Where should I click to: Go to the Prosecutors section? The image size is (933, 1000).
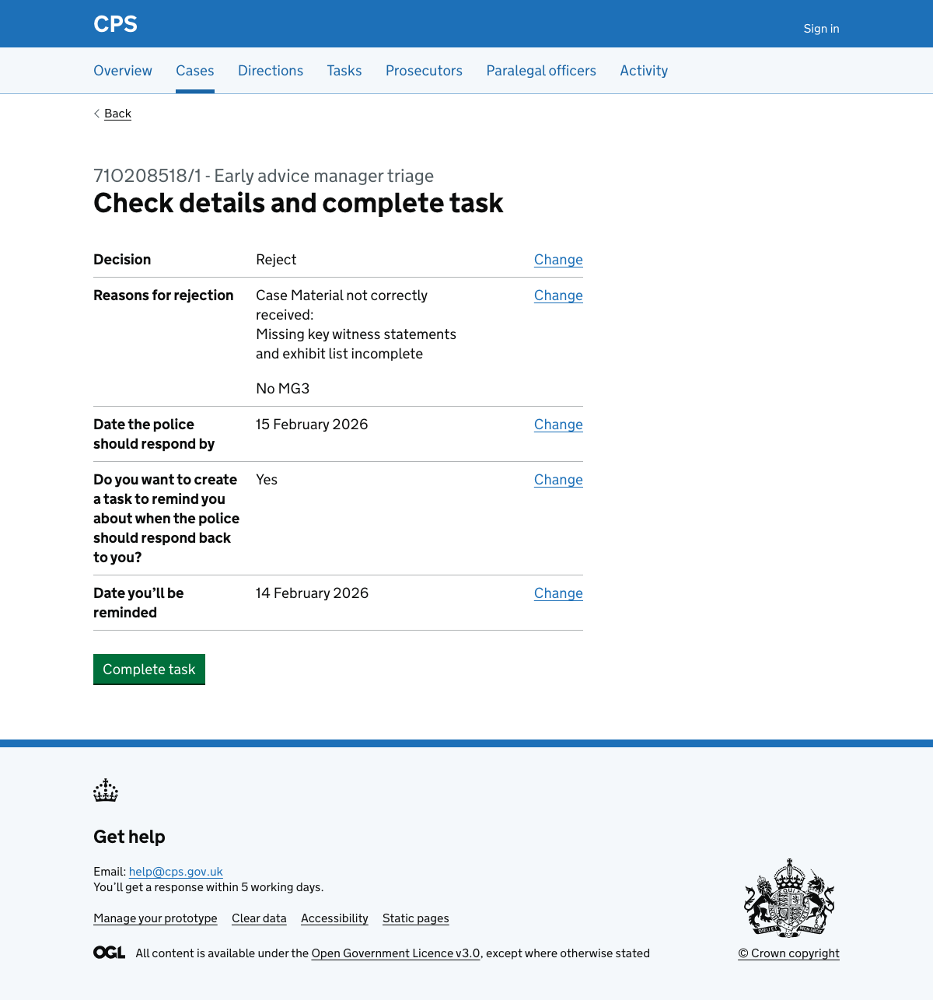tap(424, 70)
